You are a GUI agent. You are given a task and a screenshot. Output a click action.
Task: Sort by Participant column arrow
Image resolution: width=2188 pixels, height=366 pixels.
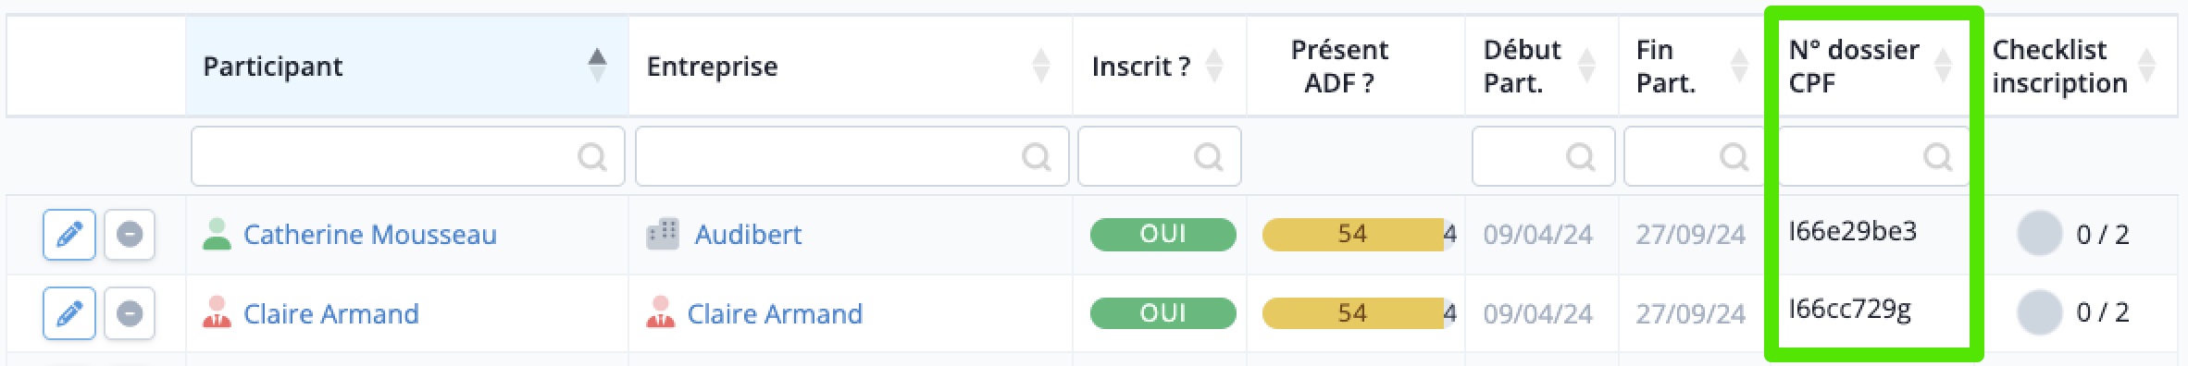coord(598,66)
